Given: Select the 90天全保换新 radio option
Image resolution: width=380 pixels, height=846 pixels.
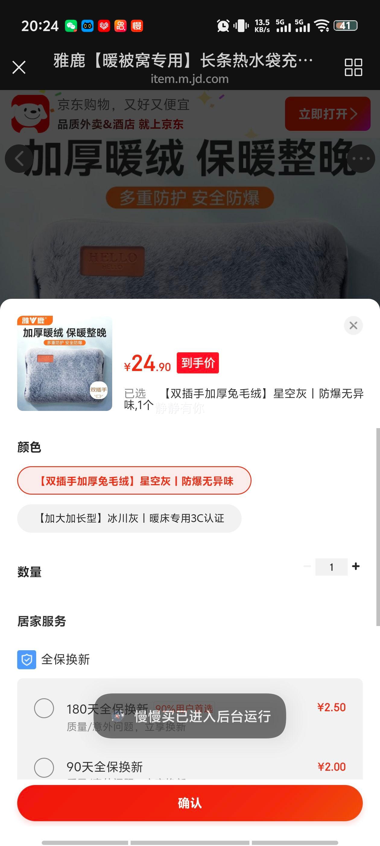Looking at the screenshot, I should click(44, 767).
